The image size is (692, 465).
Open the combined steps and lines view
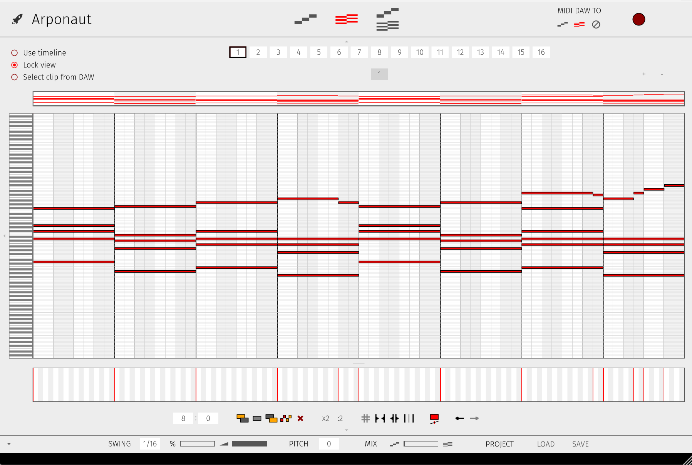click(x=387, y=19)
